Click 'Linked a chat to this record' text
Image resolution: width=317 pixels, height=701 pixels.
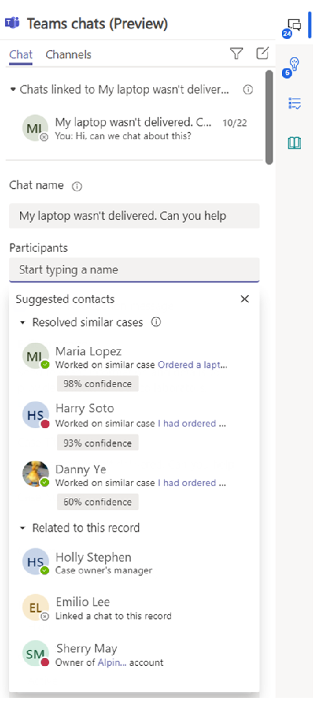pos(113,616)
